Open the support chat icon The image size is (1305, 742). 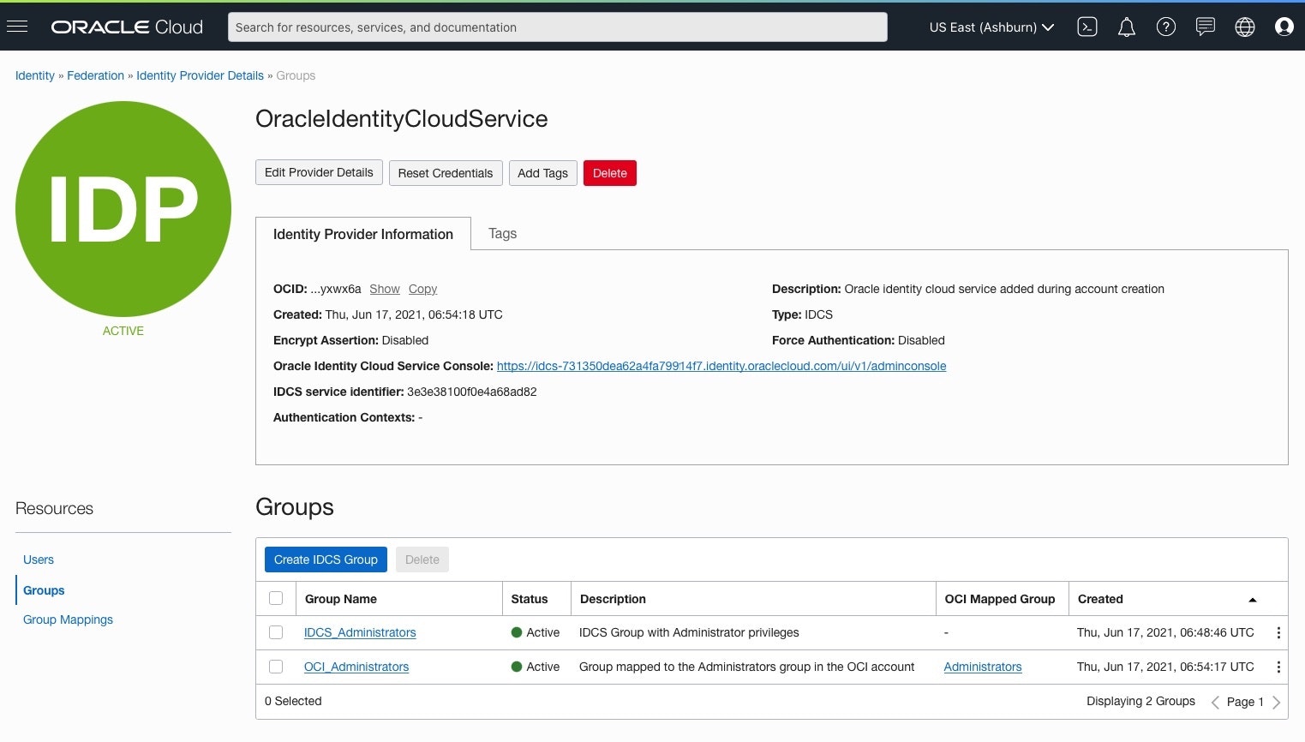click(x=1206, y=27)
